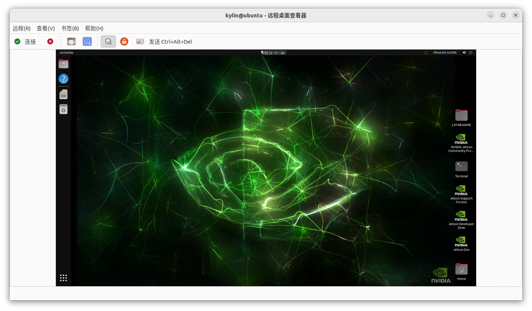Open the clock dropdown showing 17:26
This screenshot has height=311, width=532.
(273, 52)
